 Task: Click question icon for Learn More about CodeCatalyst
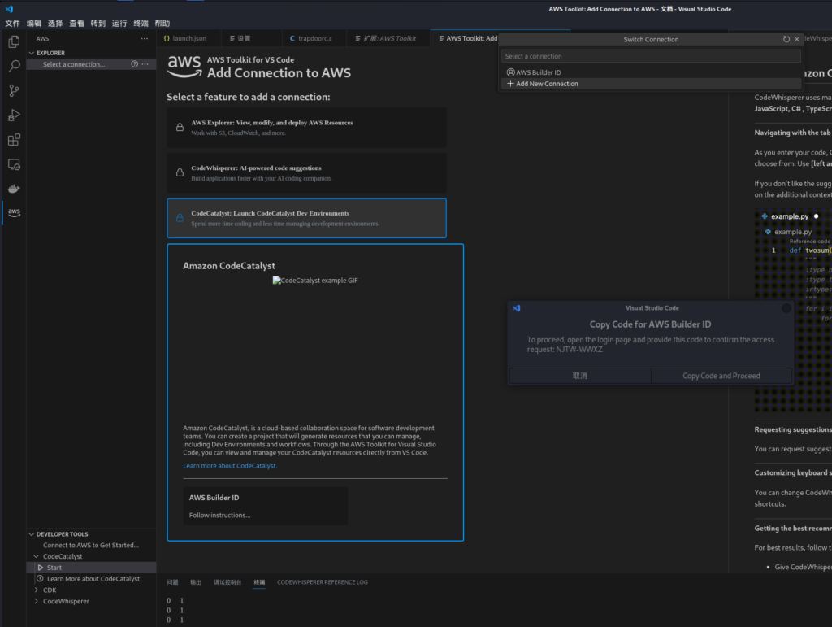click(40, 579)
